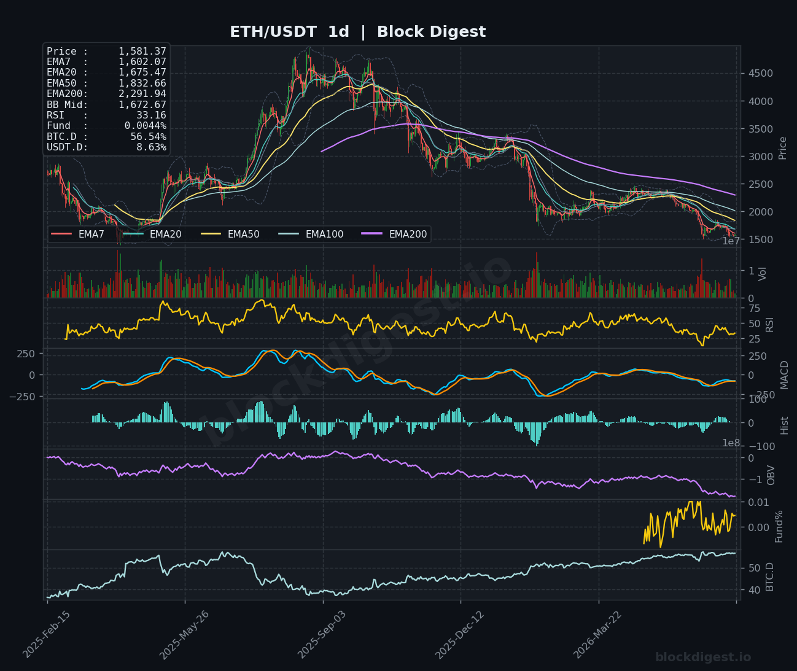The width and height of the screenshot is (797, 671).
Task: Click the 2500 price tick
Action: (760, 184)
